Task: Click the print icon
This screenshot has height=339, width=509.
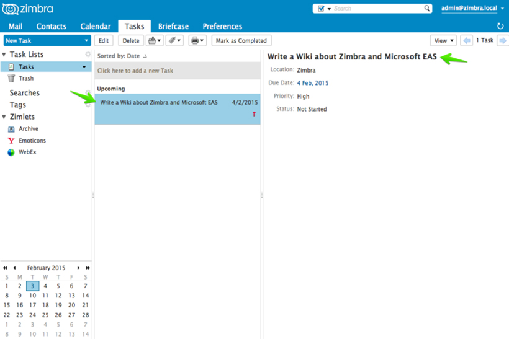Action: point(195,40)
